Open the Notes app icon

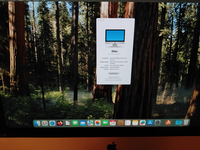135,123
